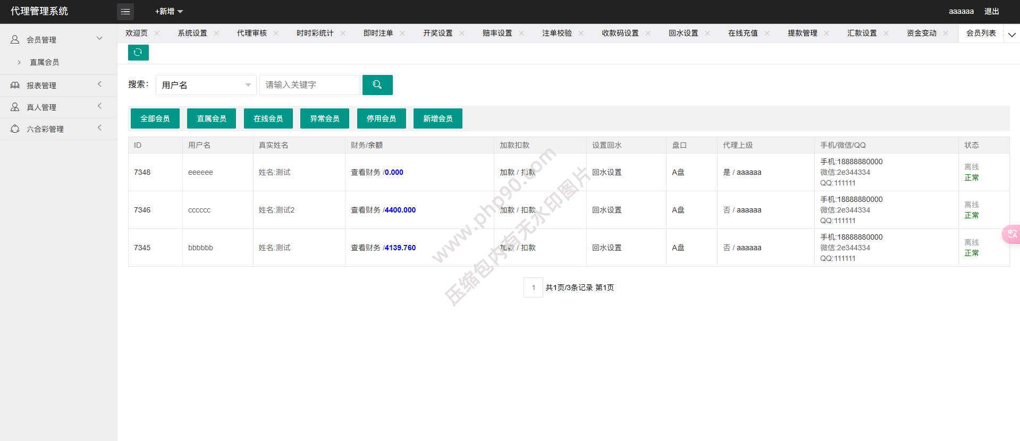This screenshot has width=1020, height=441.
Task: Open 回水设置 for user eeeeee
Action: click(x=606, y=172)
